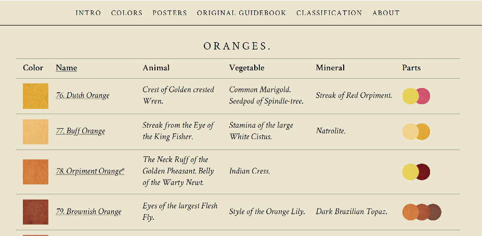482x236 pixels.
Task: Select the Orpiment Orange color swatch
Action: (35, 171)
